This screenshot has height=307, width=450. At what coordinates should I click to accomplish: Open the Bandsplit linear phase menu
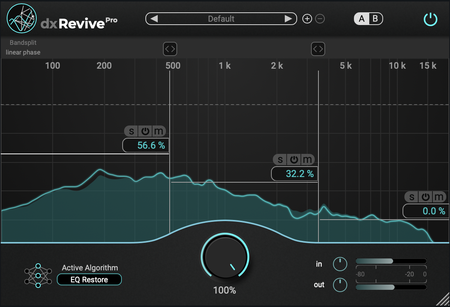(x=23, y=47)
